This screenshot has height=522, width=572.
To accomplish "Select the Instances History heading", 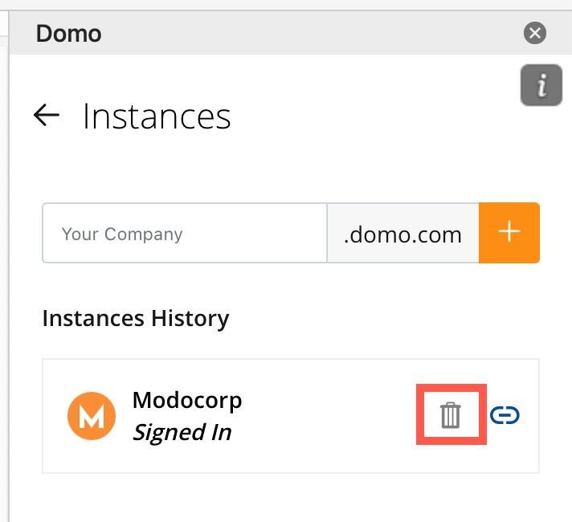I will pos(136,319).
